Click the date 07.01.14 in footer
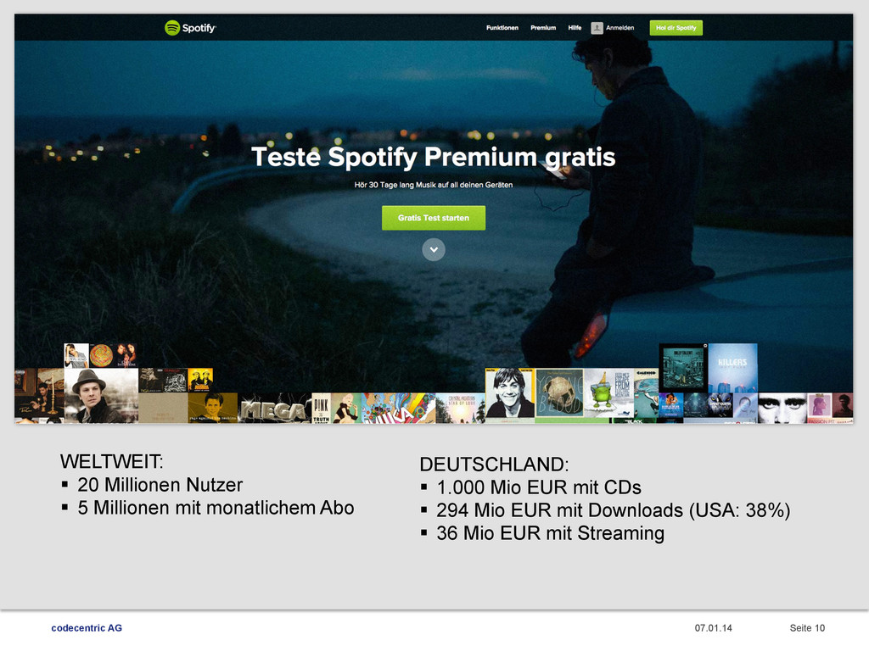Image resolution: width=869 pixels, height=651 pixels. pos(713,628)
